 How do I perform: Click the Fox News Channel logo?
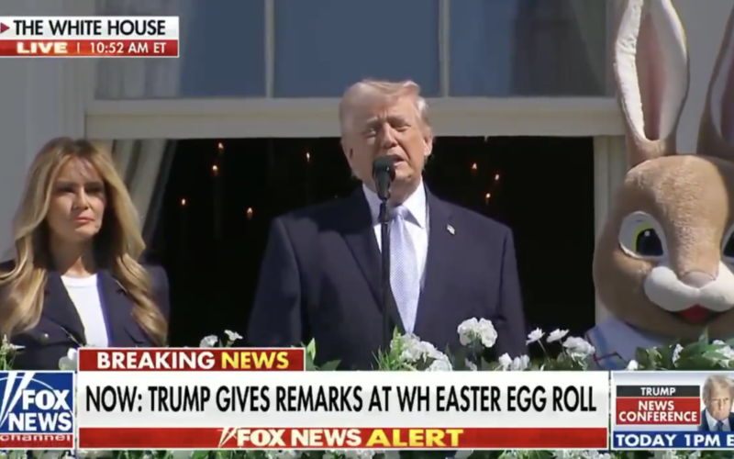pos(37,409)
